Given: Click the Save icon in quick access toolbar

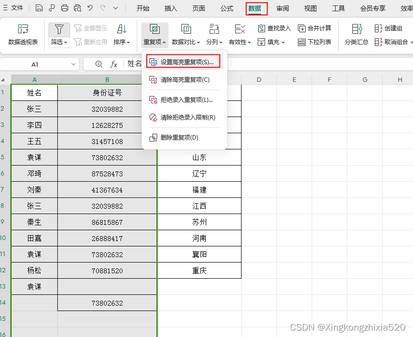Looking at the screenshot, I should (x=39, y=8).
